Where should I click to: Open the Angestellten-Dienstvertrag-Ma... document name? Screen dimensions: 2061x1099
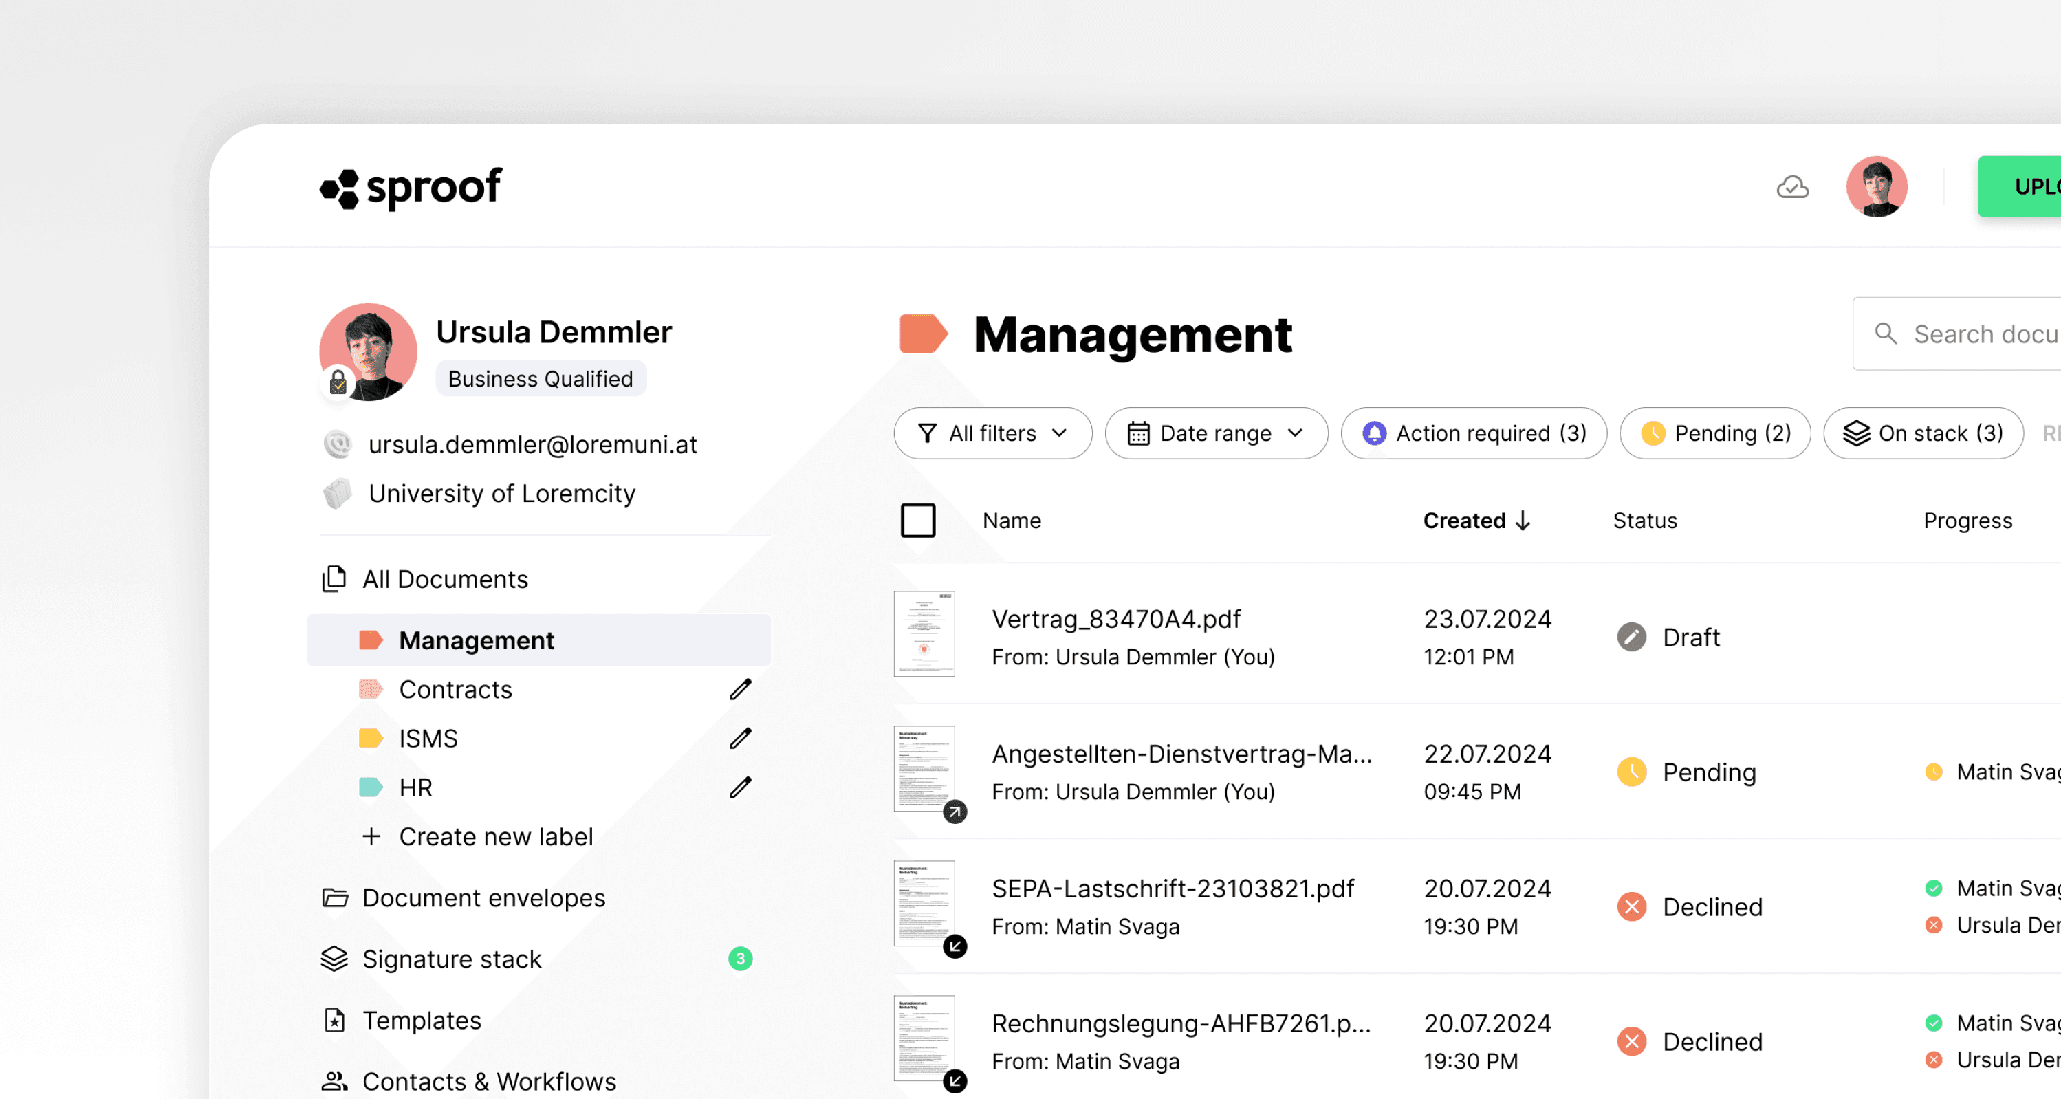(x=1181, y=754)
